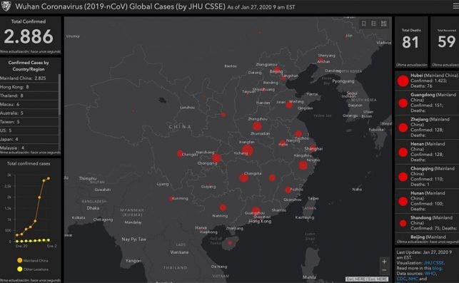Click the red marker on Shanghai
Screen dimensions: 459x283
pos(313,148)
